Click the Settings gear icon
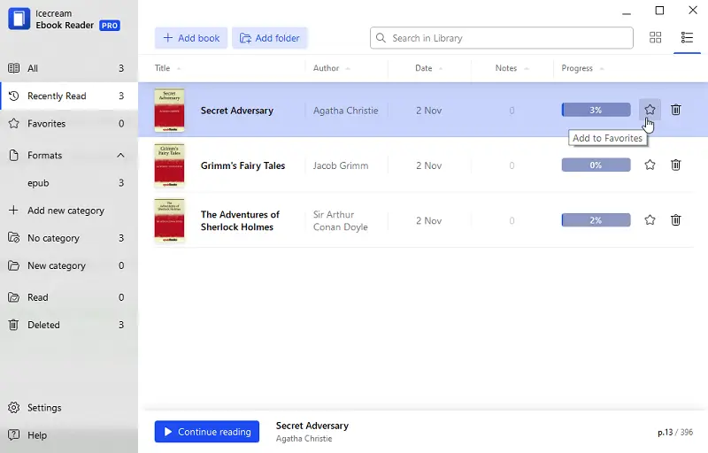The height and width of the screenshot is (453, 708). tap(14, 407)
